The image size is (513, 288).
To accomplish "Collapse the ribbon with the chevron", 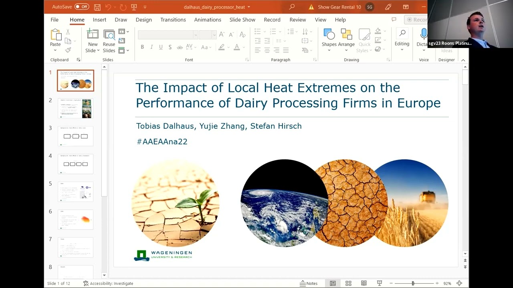I will pos(463,60).
